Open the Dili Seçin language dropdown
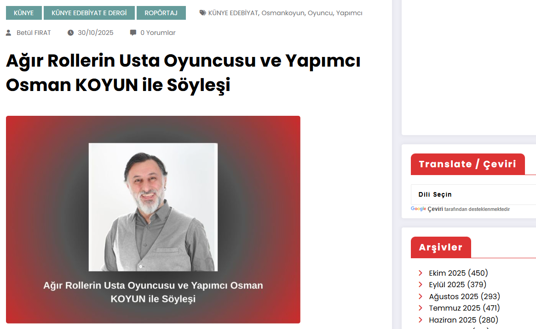This screenshot has width=536, height=329. (x=473, y=194)
